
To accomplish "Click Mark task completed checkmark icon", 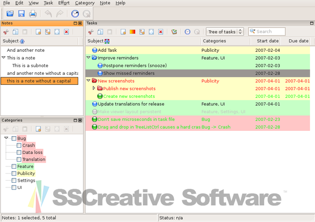I will point(174,31).
